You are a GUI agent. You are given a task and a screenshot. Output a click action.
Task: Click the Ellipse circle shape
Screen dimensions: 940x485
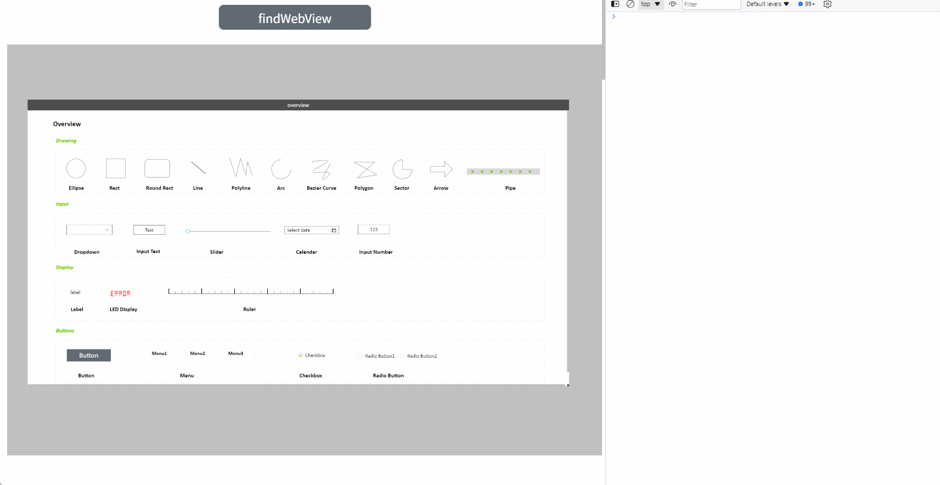click(76, 168)
